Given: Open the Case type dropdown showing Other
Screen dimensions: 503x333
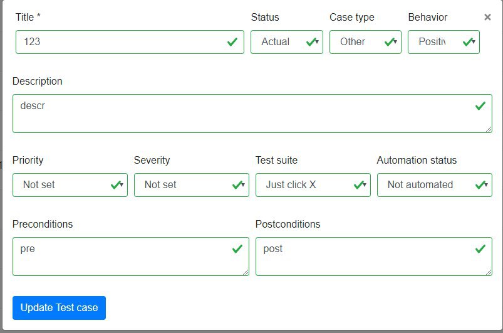Looking at the screenshot, I should [x=365, y=42].
